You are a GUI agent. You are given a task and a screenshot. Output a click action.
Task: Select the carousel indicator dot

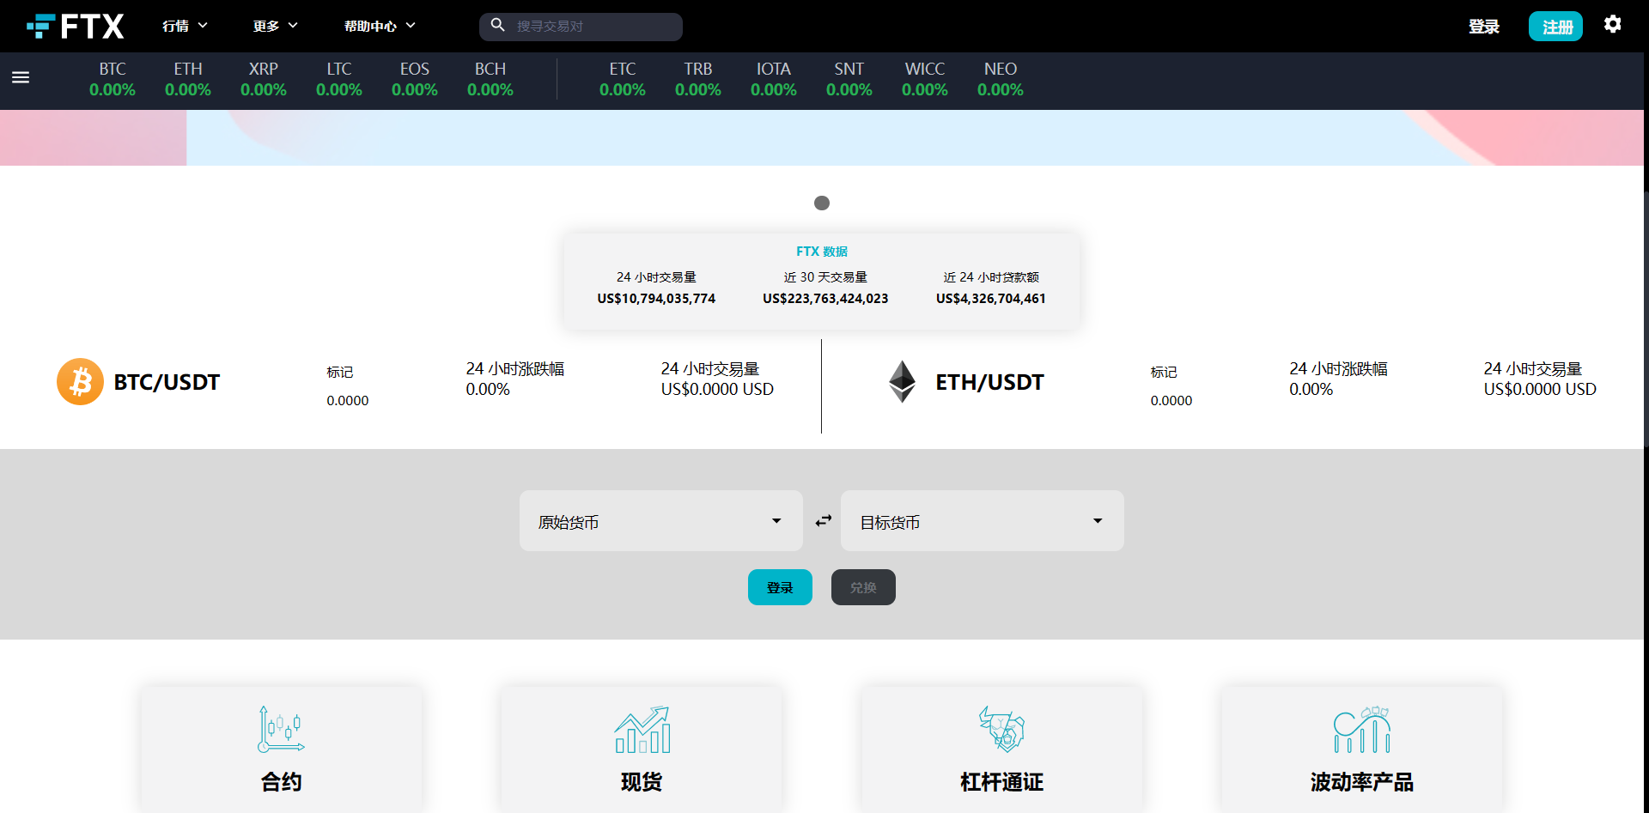click(822, 203)
